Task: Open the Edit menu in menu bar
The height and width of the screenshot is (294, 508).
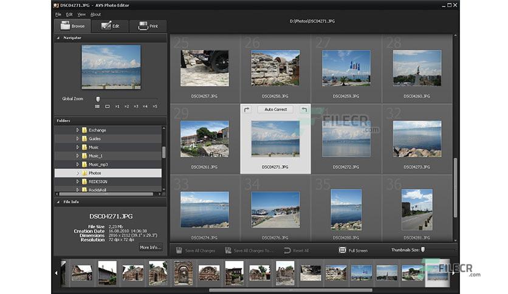Action: [x=69, y=14]
